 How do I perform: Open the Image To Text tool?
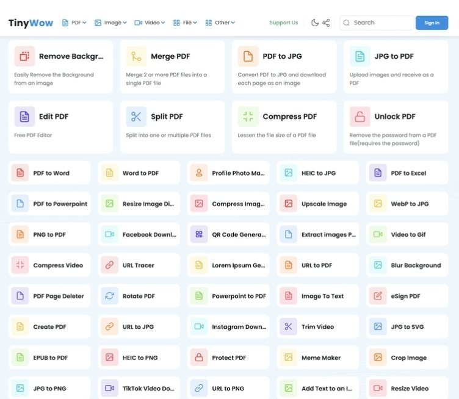pos(317,296)
